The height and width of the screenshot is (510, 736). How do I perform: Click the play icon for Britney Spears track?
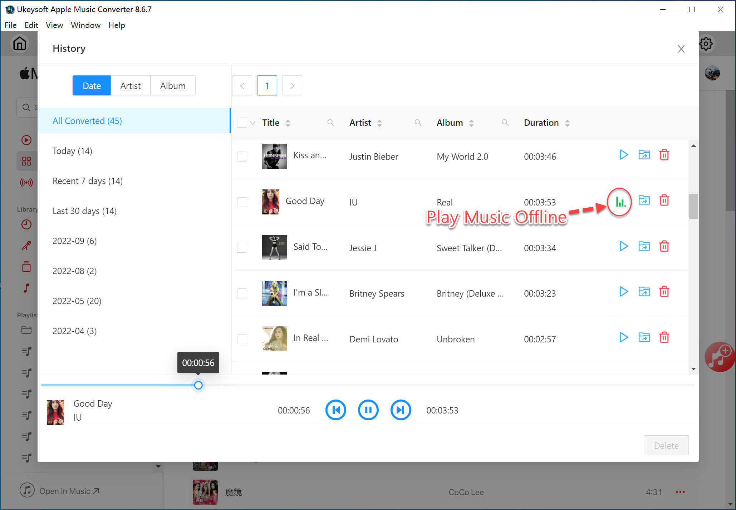(624, 292)
